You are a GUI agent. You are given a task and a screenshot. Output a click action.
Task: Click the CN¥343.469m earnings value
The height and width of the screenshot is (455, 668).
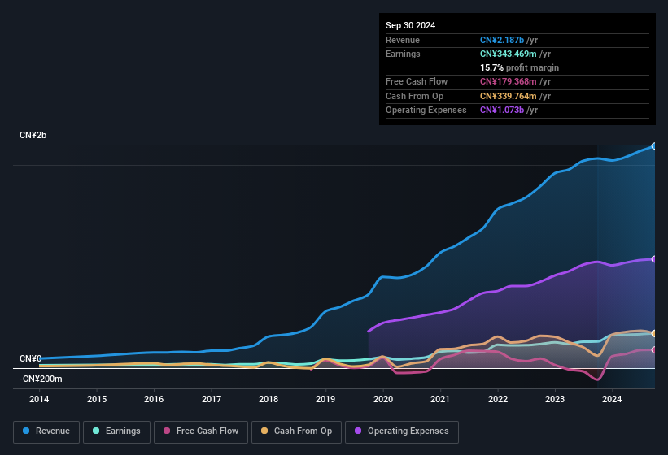pos(508,54)
